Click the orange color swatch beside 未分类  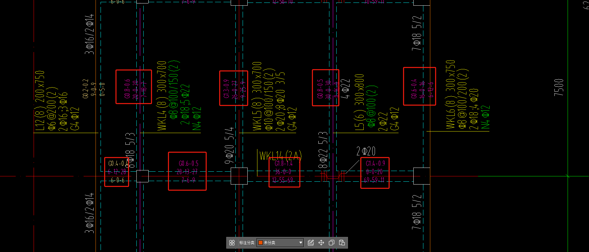pos(260,243)
